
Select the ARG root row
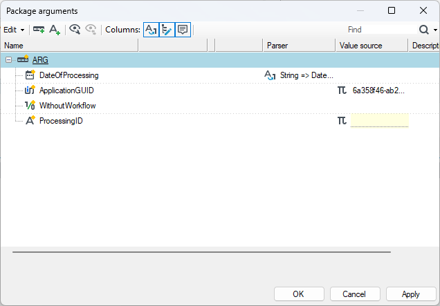coord(220,60)
